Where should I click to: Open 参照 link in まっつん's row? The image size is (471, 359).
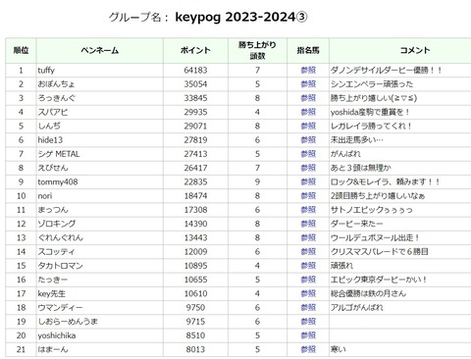(308, 210)
